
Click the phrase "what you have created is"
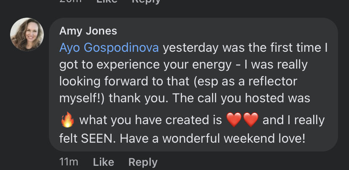pos(150,121)
